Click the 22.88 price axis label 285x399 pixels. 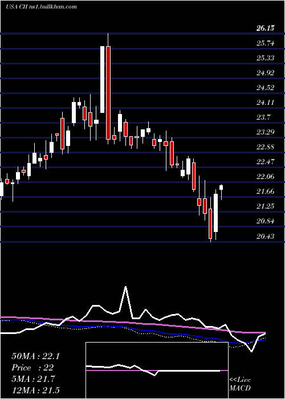click(x=266, y=147)
